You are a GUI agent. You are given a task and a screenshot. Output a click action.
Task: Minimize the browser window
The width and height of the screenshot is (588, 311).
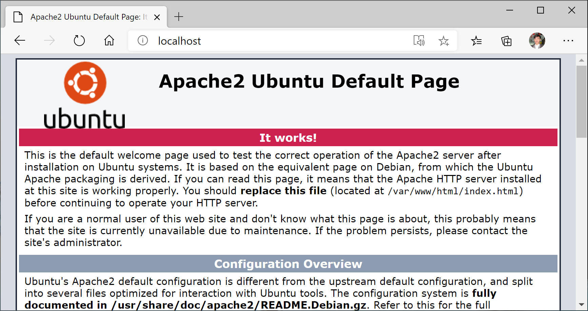[510, 10]
